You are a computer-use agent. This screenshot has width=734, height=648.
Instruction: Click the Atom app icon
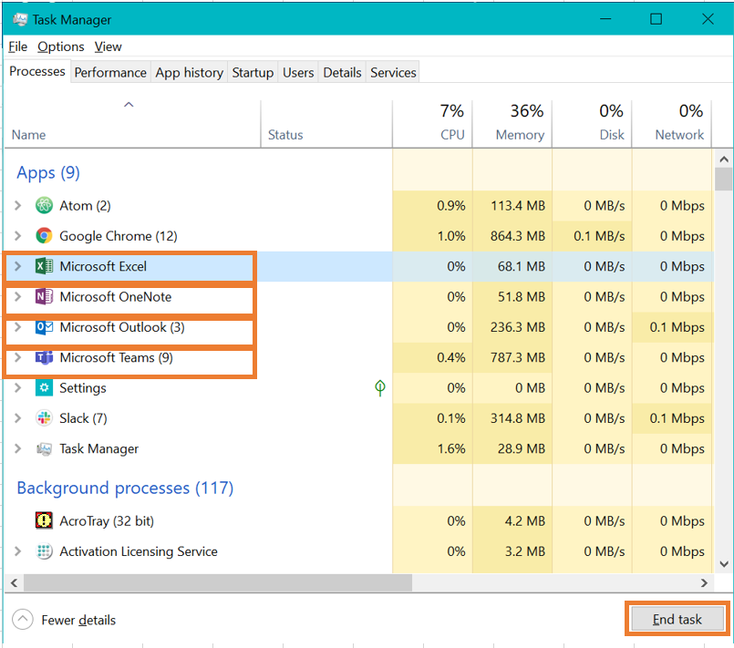(44, 205)
